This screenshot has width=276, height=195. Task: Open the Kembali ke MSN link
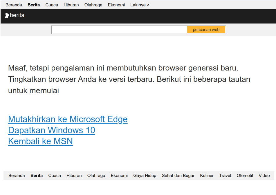[x=40, y=141]
